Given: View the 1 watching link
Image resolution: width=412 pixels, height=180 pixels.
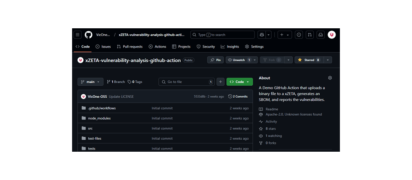Looking at the screenshot, I should tap(270, 136).
